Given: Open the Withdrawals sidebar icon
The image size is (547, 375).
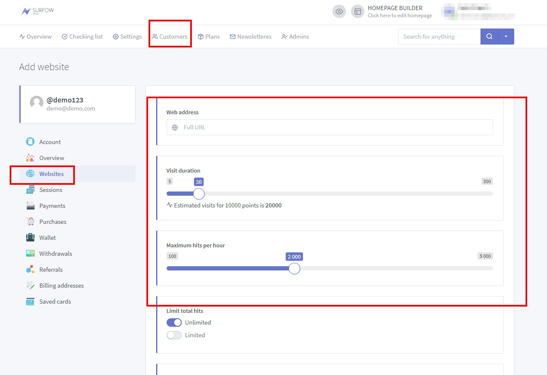Looking at the screenshot, I should 30,254.
